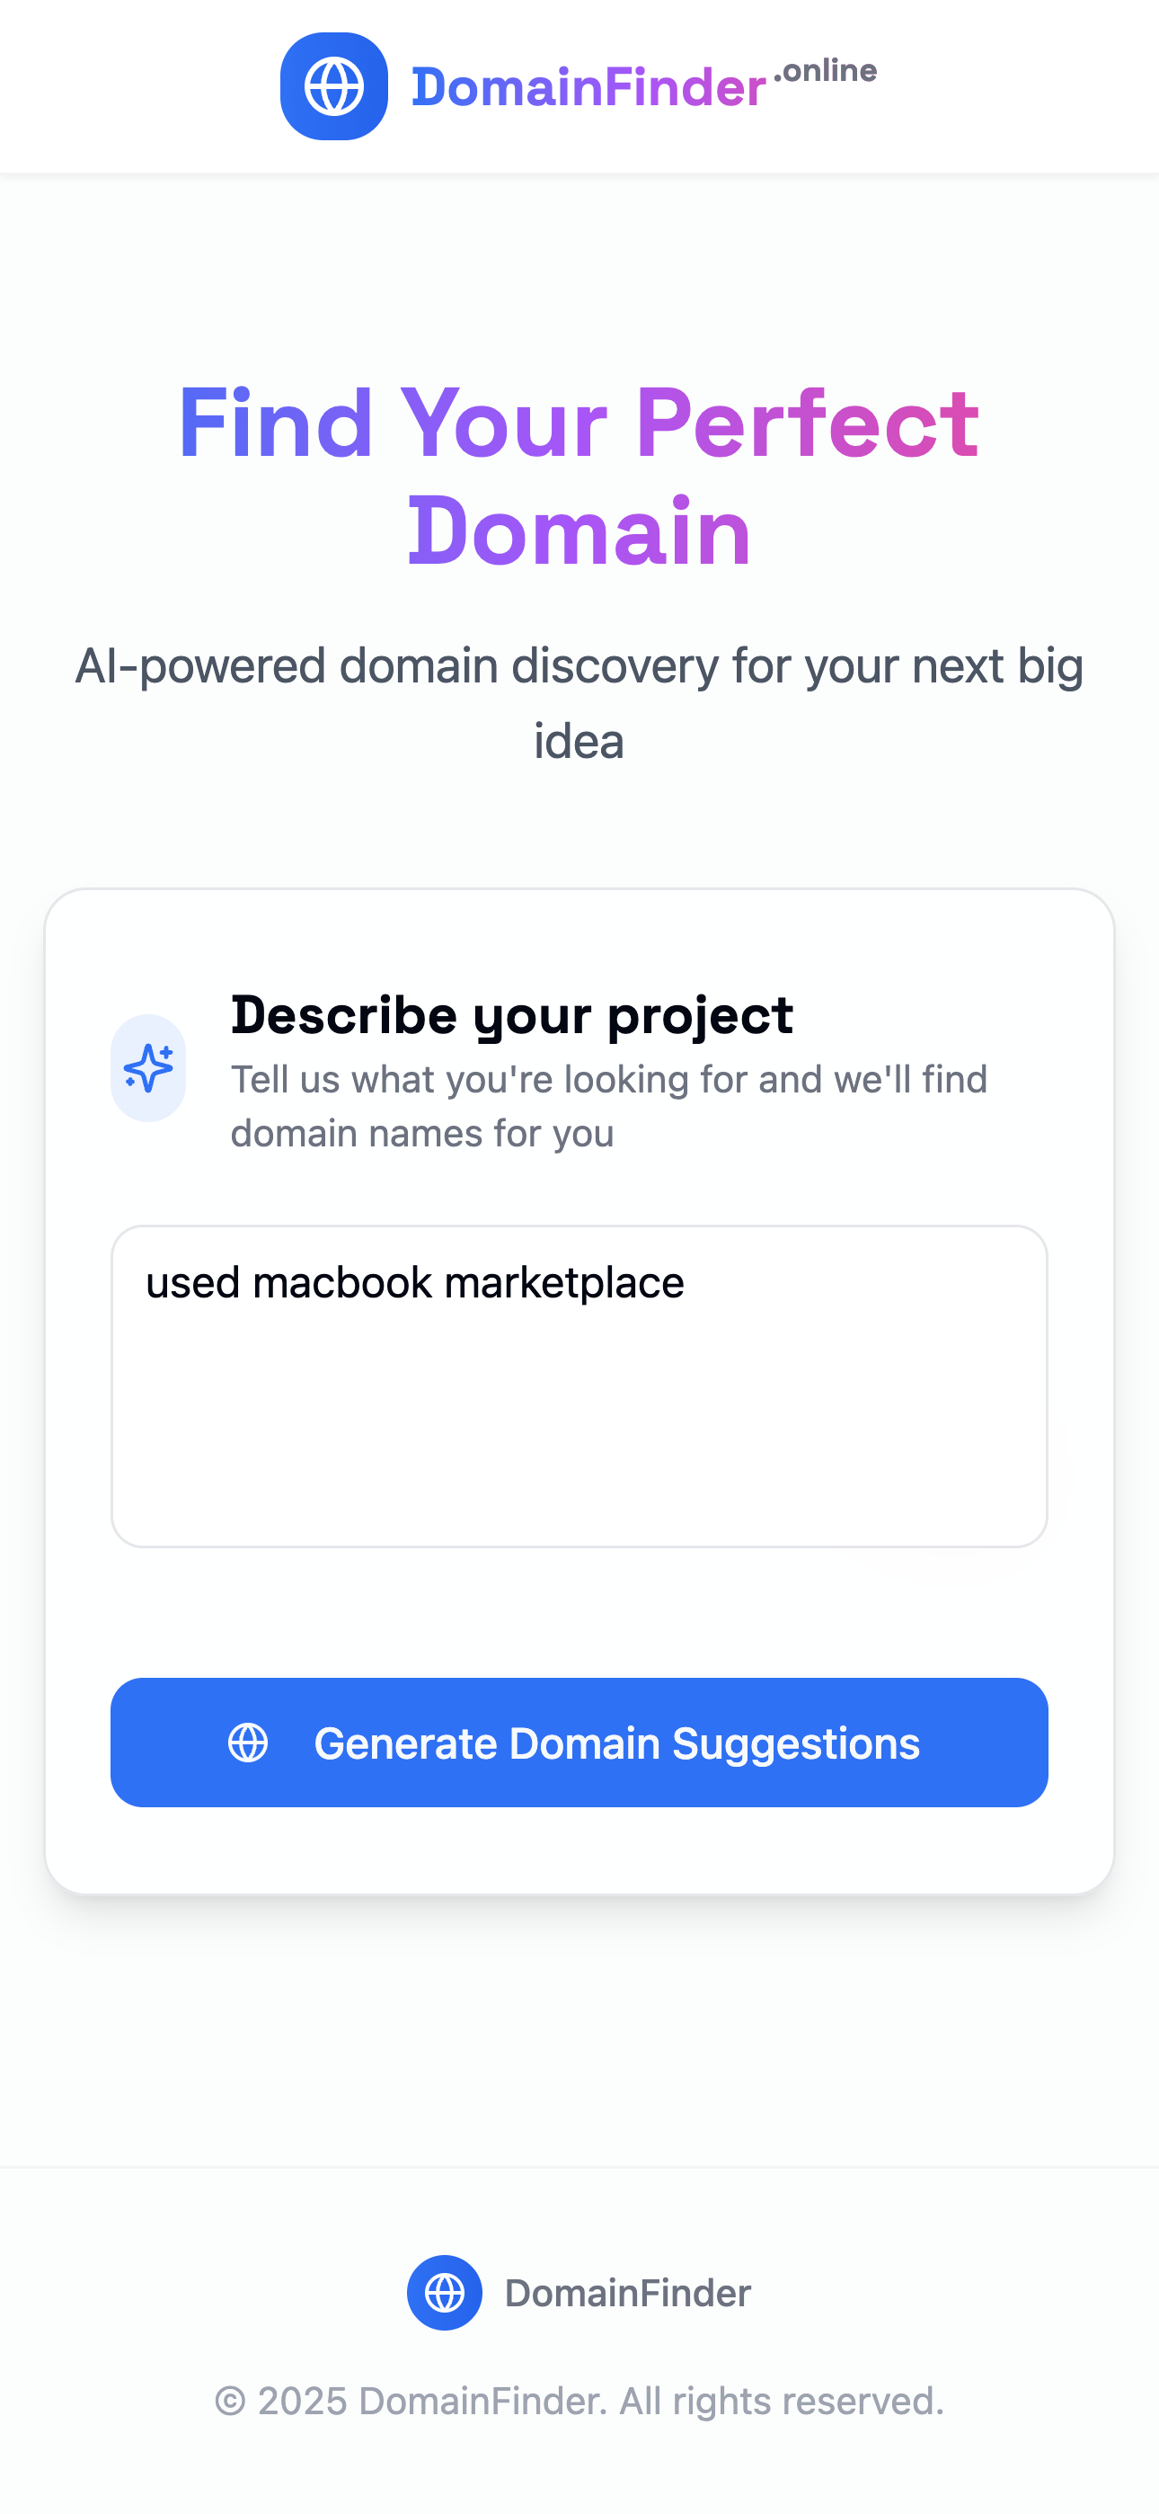Click the word Domain on headline's second line

[x=579, y=530]
